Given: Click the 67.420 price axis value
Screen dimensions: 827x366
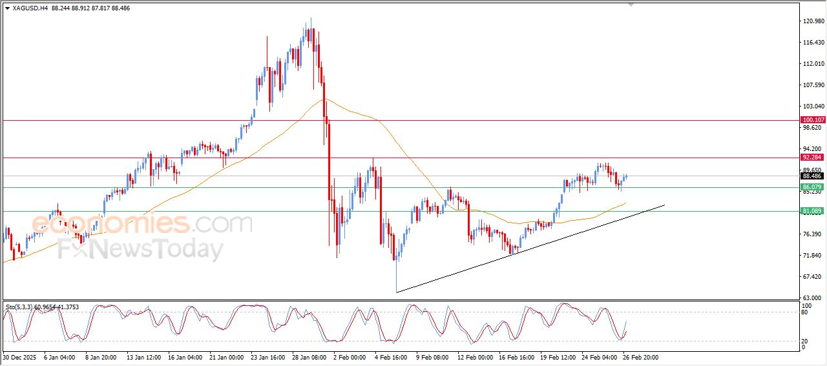Looking at the screenshot, I should click(811, 277).
